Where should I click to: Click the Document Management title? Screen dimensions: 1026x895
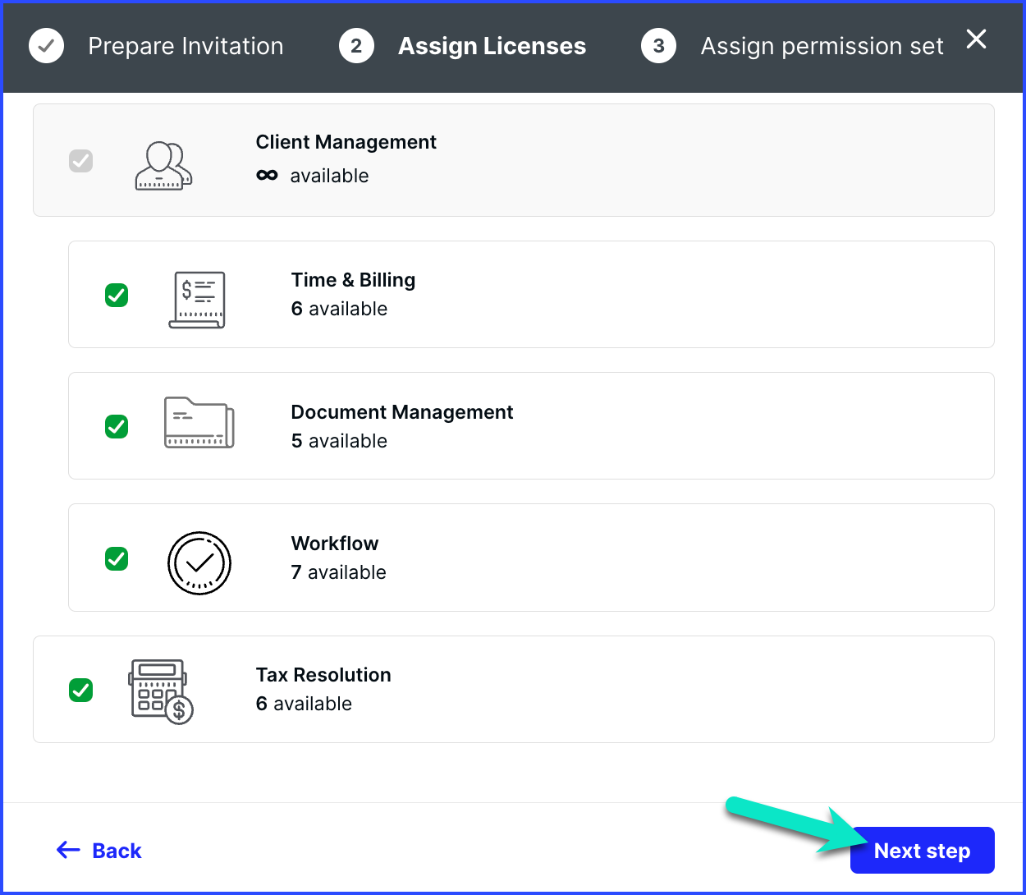(x=402, y=412)
